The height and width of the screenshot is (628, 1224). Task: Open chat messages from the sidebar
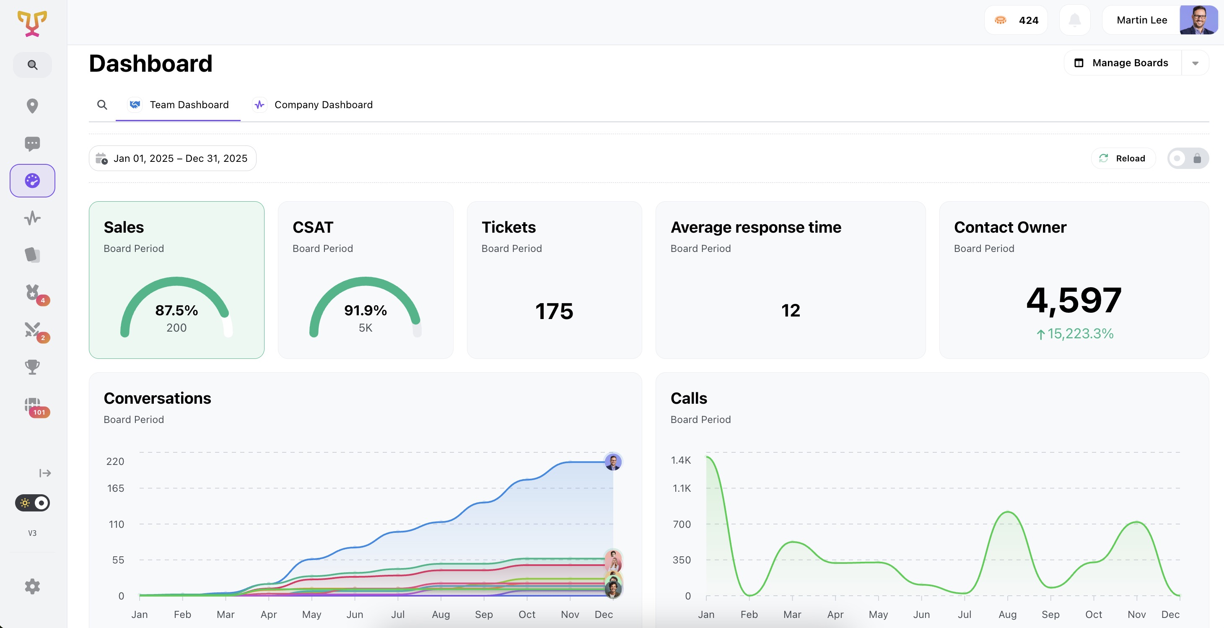click(x=32, y=143)
